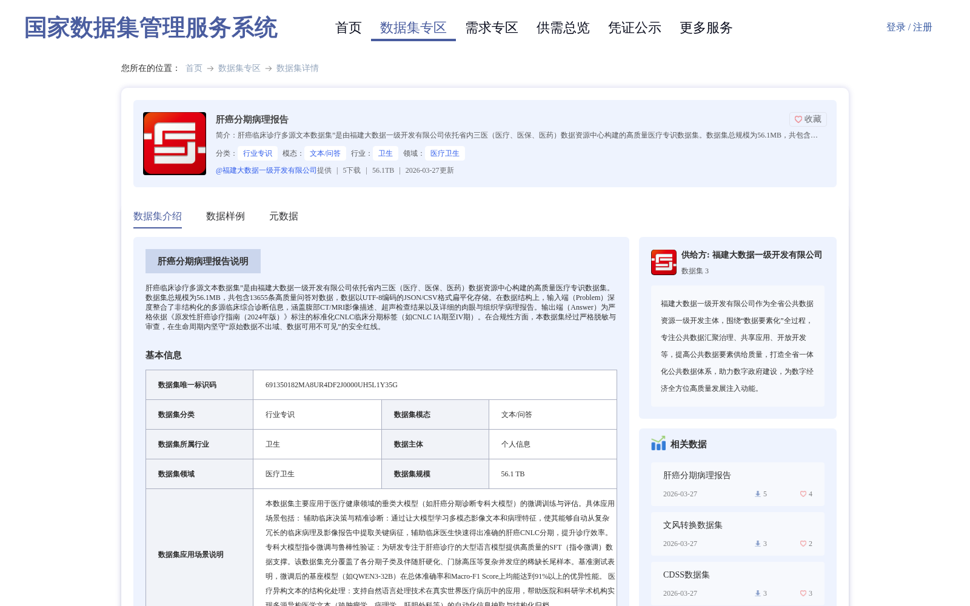Open 文风转换数据集 related dataset card
Screen dimensions: 970x606
click(738, 534)
